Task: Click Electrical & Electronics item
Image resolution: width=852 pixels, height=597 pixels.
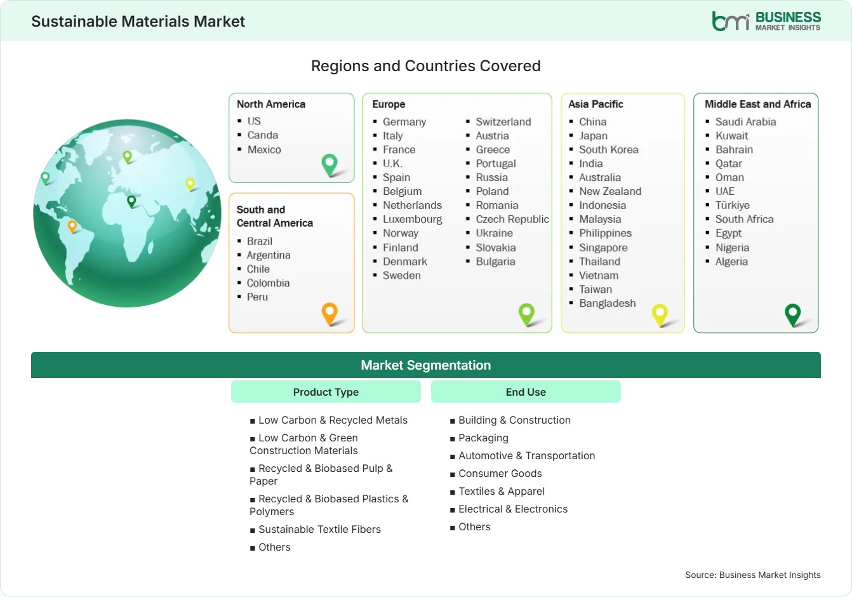Action: (x=509, y=509)
